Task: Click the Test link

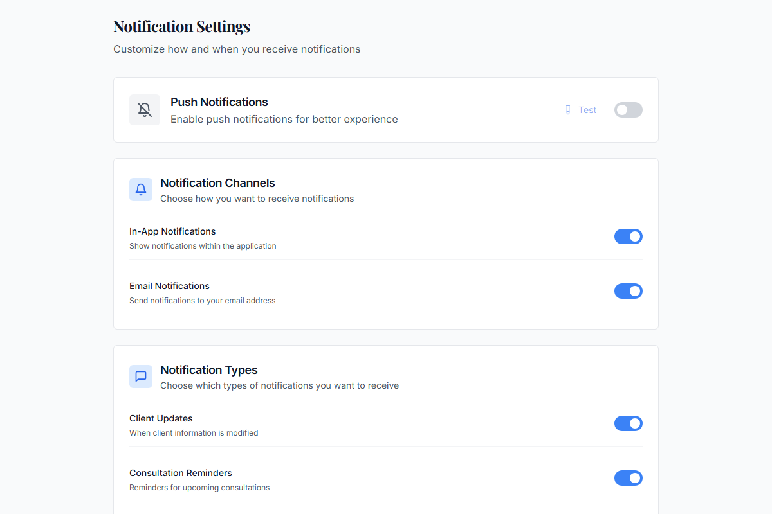Action: click(x=587, y=109)
